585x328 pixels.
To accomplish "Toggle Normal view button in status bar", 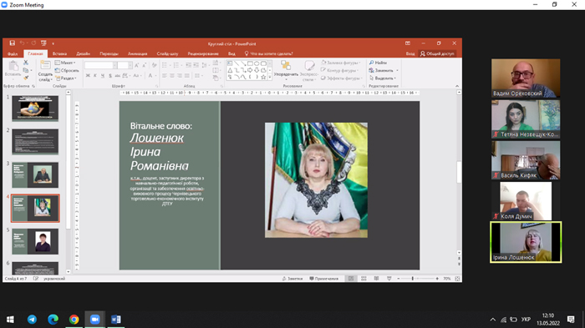I will (351, 279).
